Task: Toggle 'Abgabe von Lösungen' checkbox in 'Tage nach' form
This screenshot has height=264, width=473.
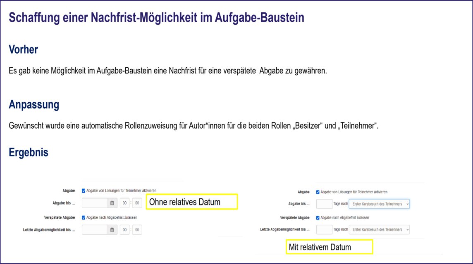Action: pyautogui.click(x=318, y=192)
